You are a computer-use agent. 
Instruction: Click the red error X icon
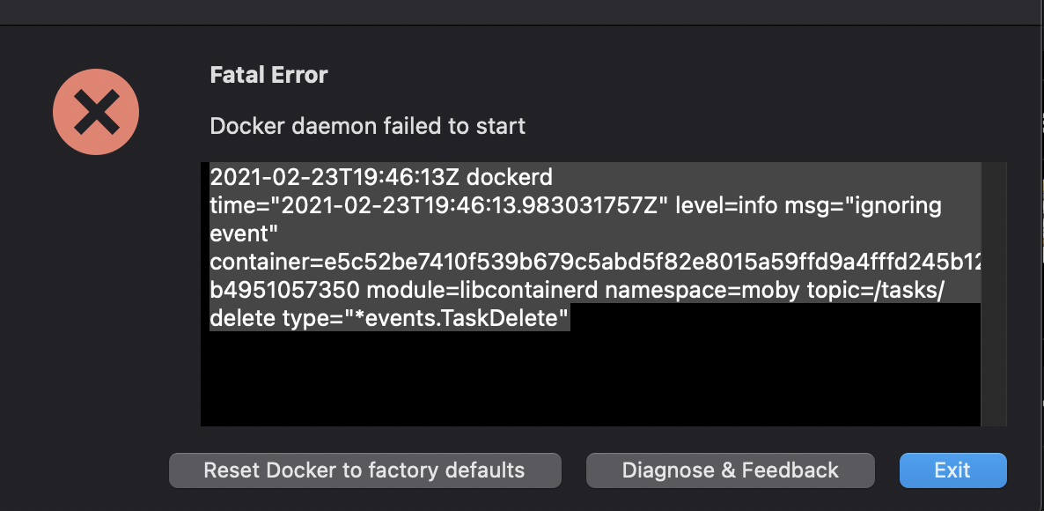click(95, 112)
